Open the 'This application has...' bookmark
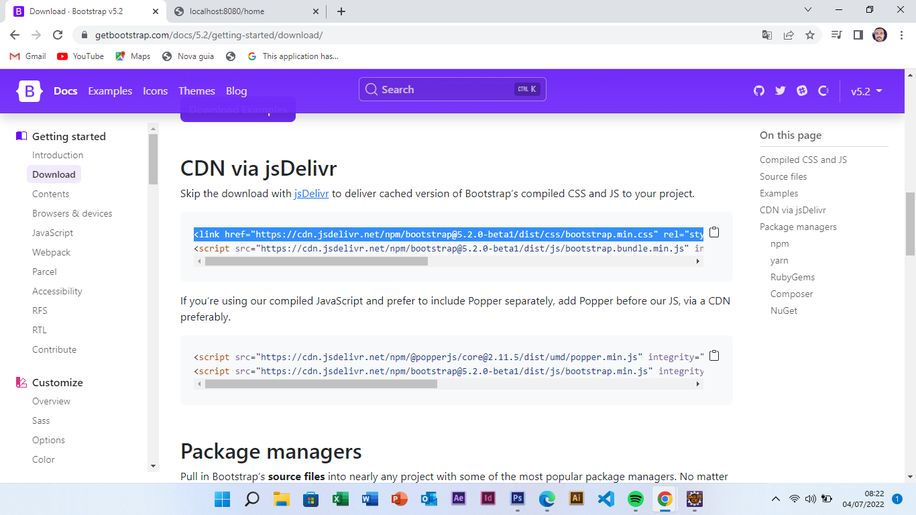Screen dimensions: 916x515 pyautogui.click(x=293, y=56)
